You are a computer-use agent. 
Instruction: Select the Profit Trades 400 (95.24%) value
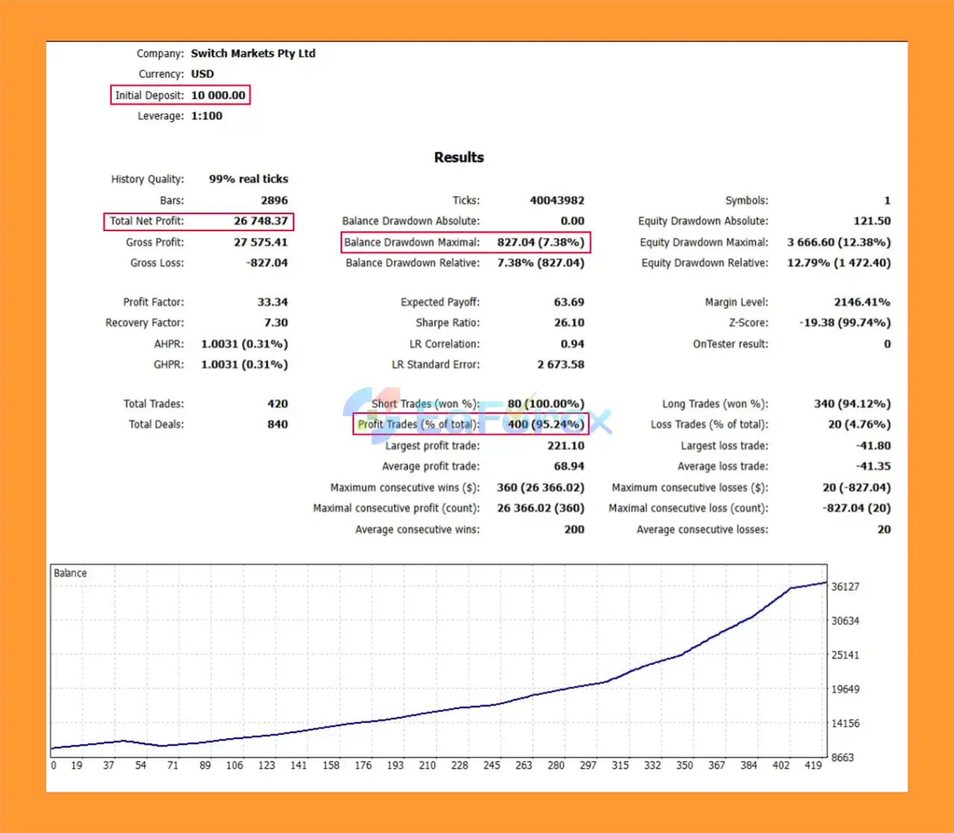(x=546, y=424)
